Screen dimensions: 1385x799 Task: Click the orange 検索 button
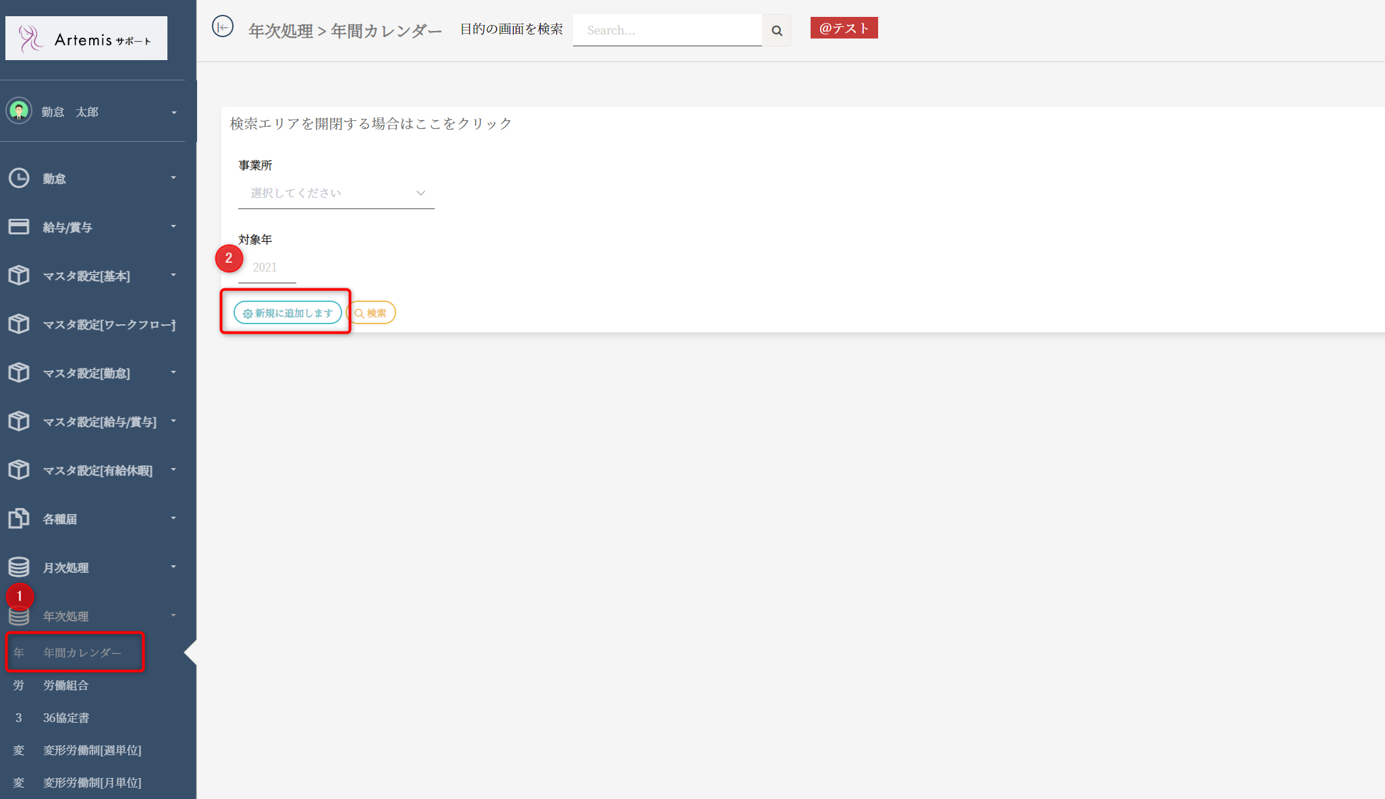pyautogui.click(x=371, y=313)
